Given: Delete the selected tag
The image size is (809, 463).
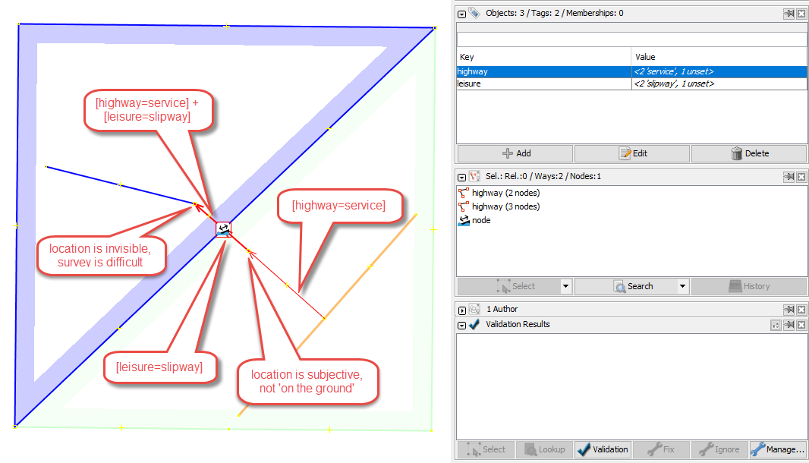Looking at the screenshot, I should [x=749, y=153].
